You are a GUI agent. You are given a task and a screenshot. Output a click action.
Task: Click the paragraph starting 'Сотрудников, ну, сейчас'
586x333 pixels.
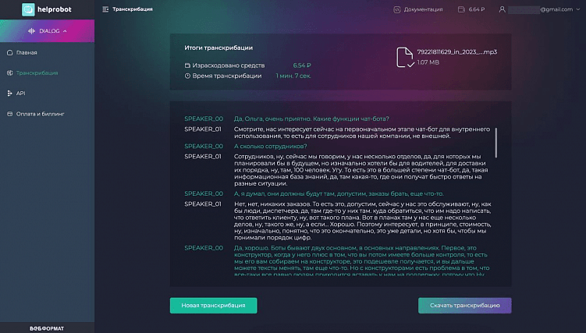click(362, 170)
